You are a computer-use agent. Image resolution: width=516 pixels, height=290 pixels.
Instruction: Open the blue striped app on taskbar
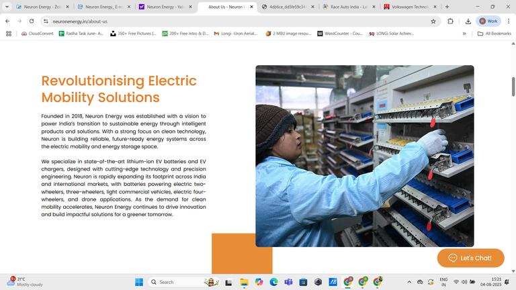pos(333,282)
